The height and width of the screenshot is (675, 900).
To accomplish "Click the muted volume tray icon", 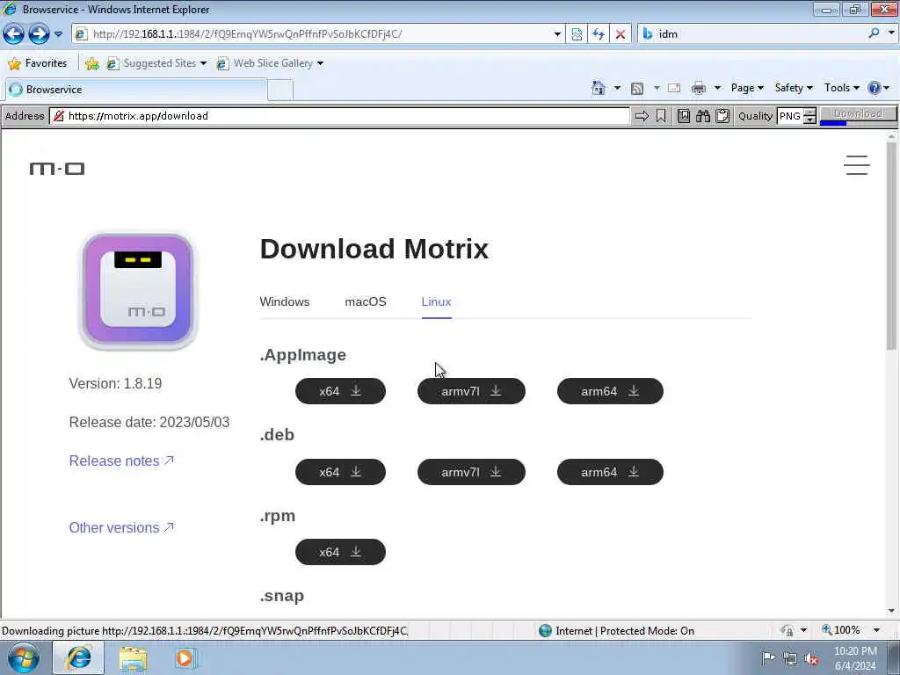I will pyautogui.click(x=811, y=658).
